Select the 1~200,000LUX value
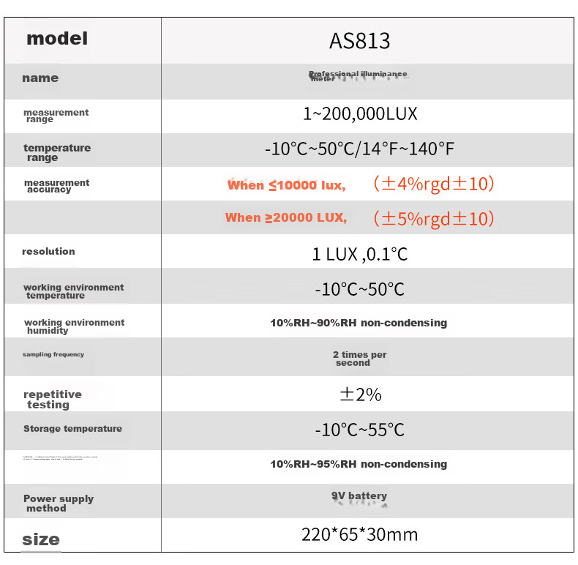578x565 pixels. point(360,113)
